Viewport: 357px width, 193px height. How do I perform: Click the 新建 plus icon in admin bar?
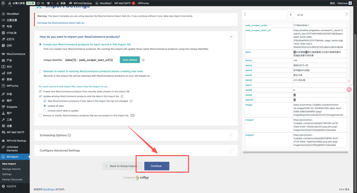point(61,3)
